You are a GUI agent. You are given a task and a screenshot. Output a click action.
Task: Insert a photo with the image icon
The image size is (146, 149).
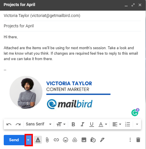coord(84,140)
